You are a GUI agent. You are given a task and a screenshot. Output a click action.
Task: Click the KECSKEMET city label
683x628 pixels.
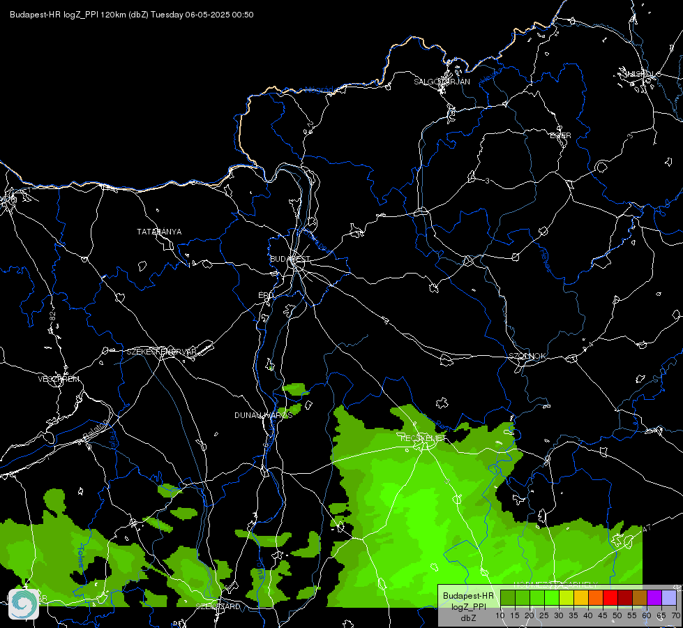[423, 438]
